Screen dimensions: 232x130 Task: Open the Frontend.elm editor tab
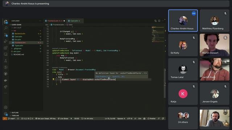tap(55, 21)
